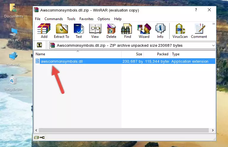Open the Documents desktop icon

pyautogui.click(x=13, y=11)
